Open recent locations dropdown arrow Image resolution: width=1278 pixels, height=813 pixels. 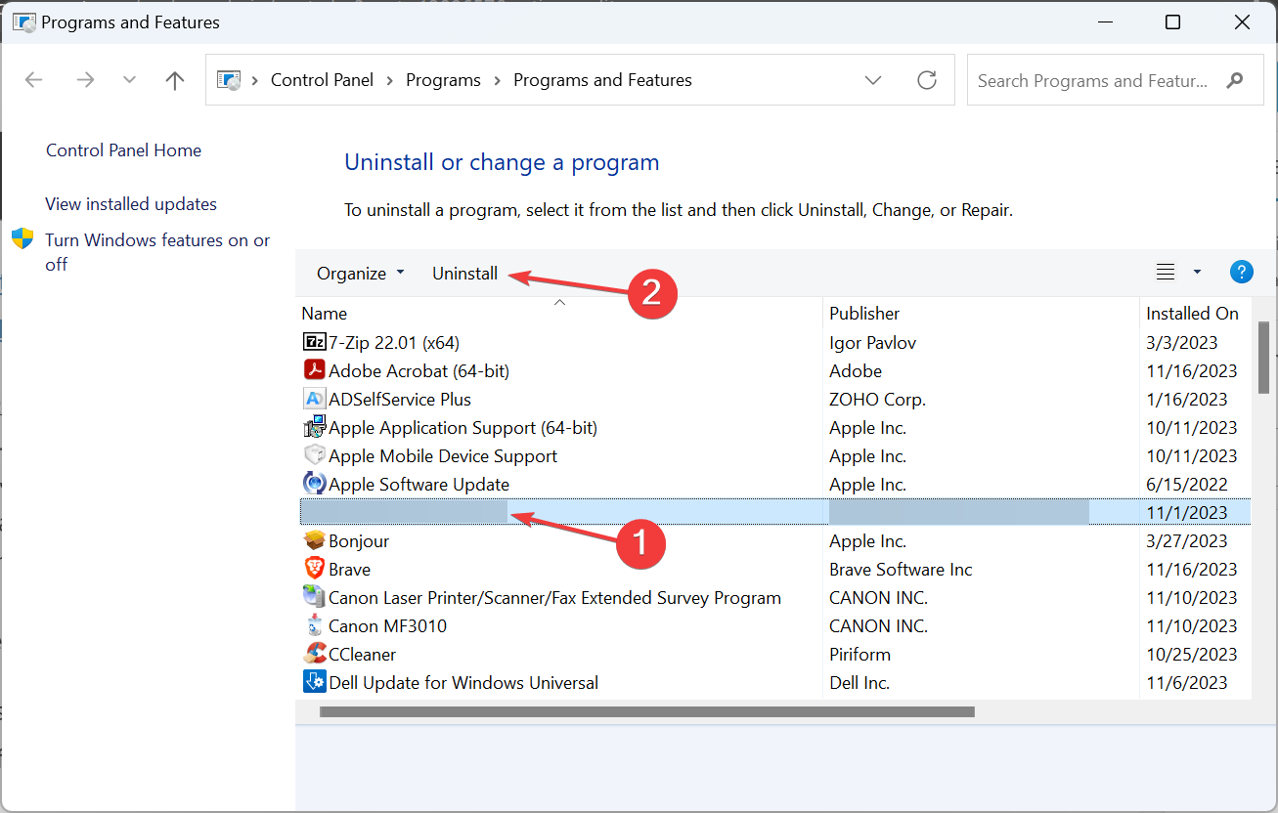click(x=129, y=80)
